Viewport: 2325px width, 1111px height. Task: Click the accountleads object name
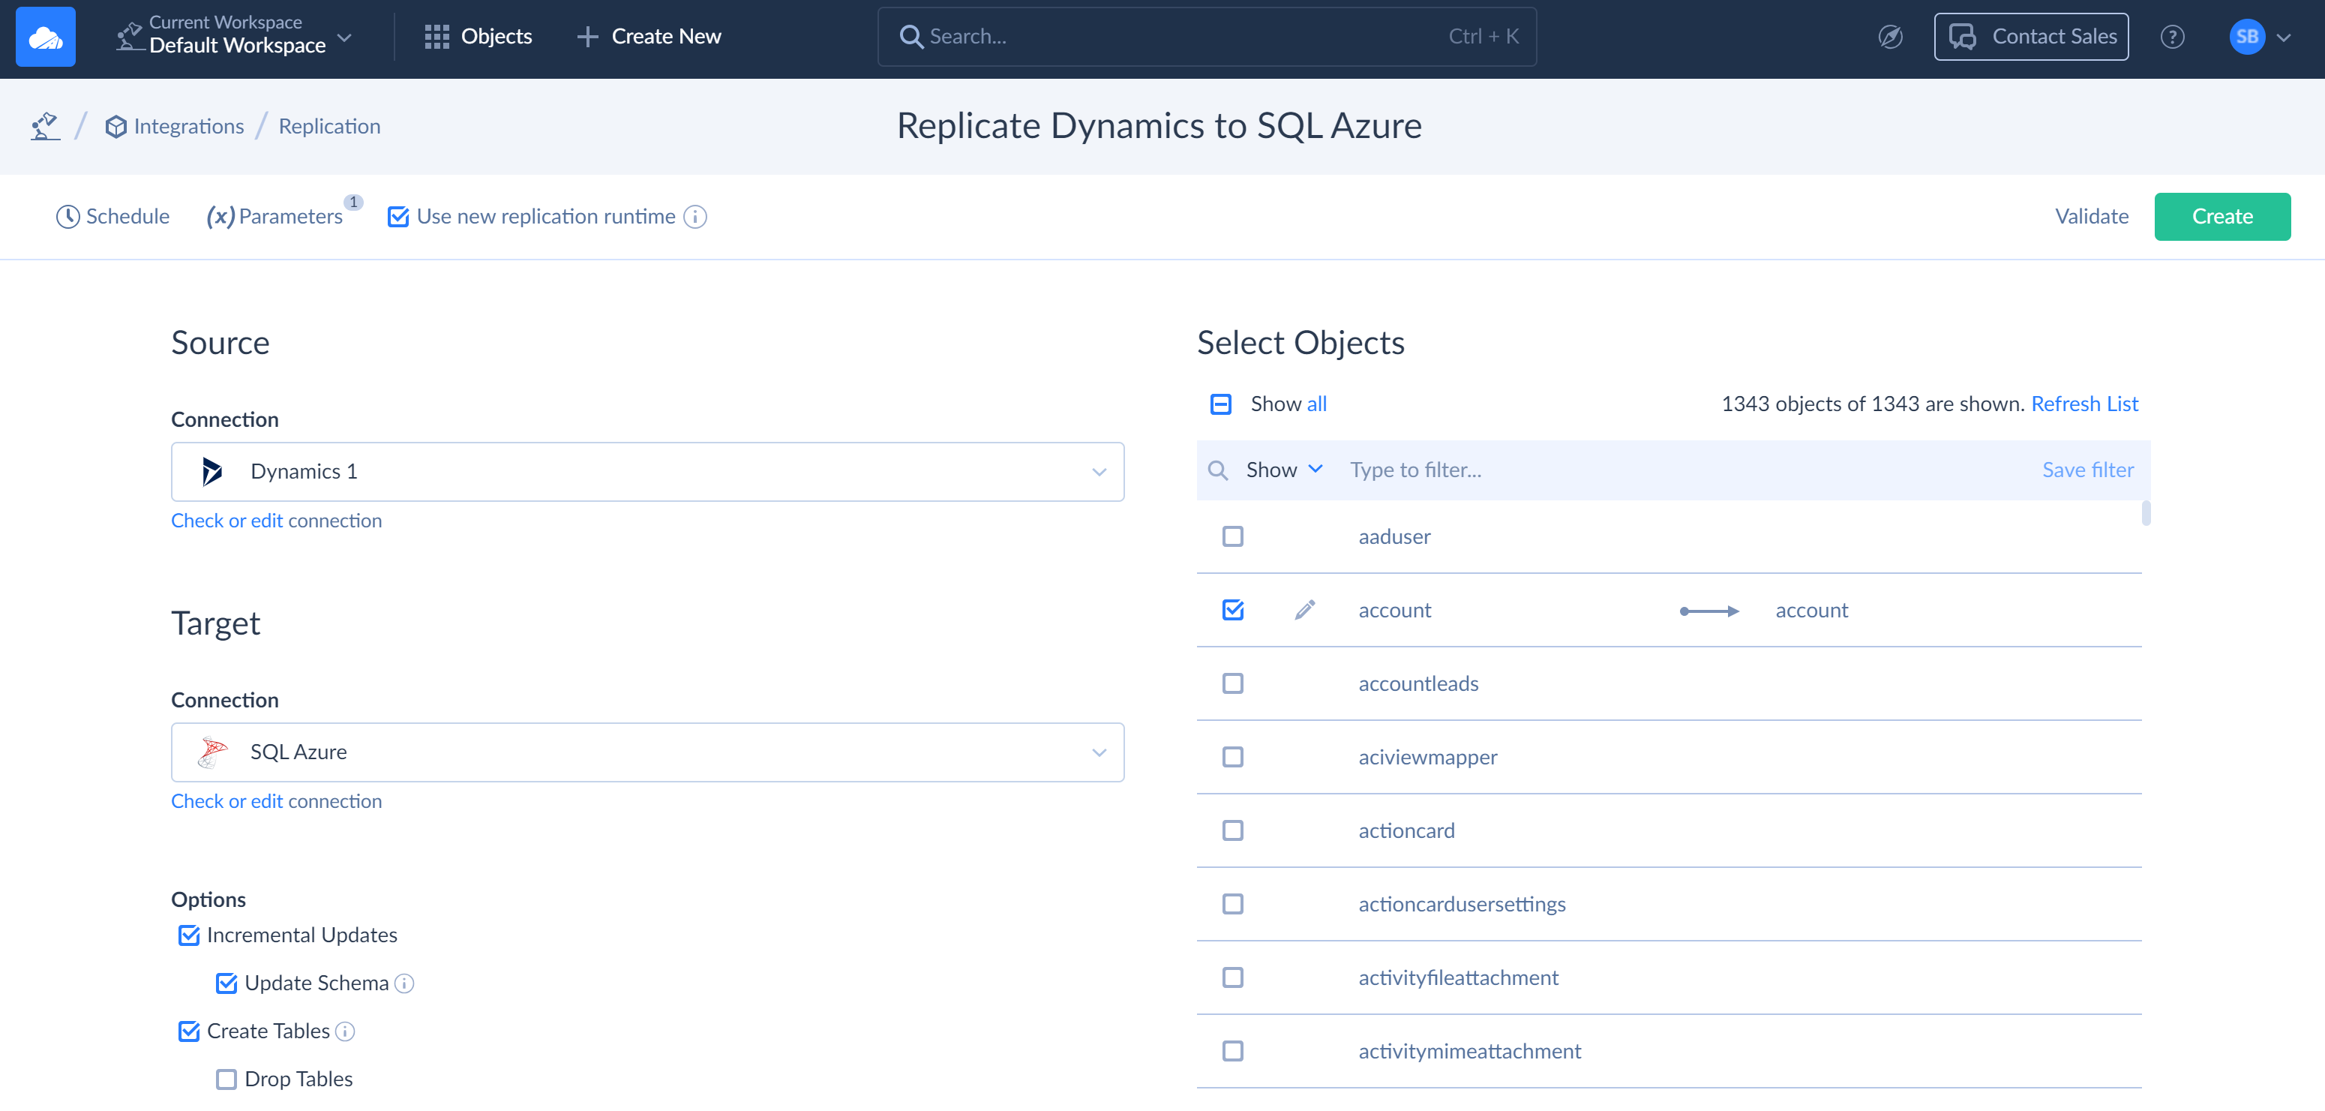coord(1418,684)
